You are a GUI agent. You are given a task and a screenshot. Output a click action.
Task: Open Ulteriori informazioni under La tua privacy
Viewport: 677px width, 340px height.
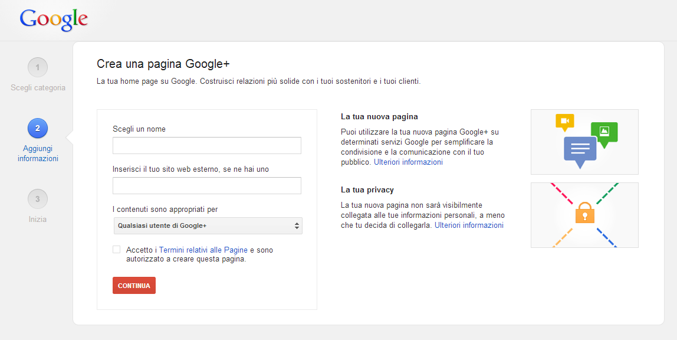(469, 225)
